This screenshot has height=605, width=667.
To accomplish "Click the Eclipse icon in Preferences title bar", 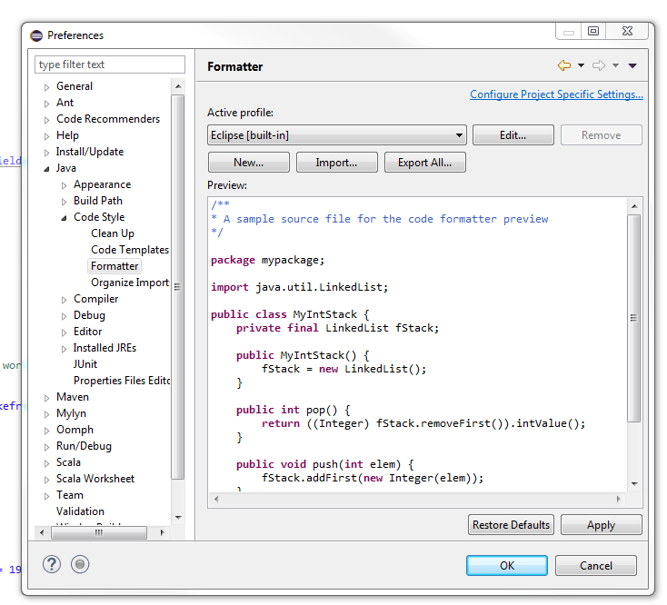I will 36,35.
